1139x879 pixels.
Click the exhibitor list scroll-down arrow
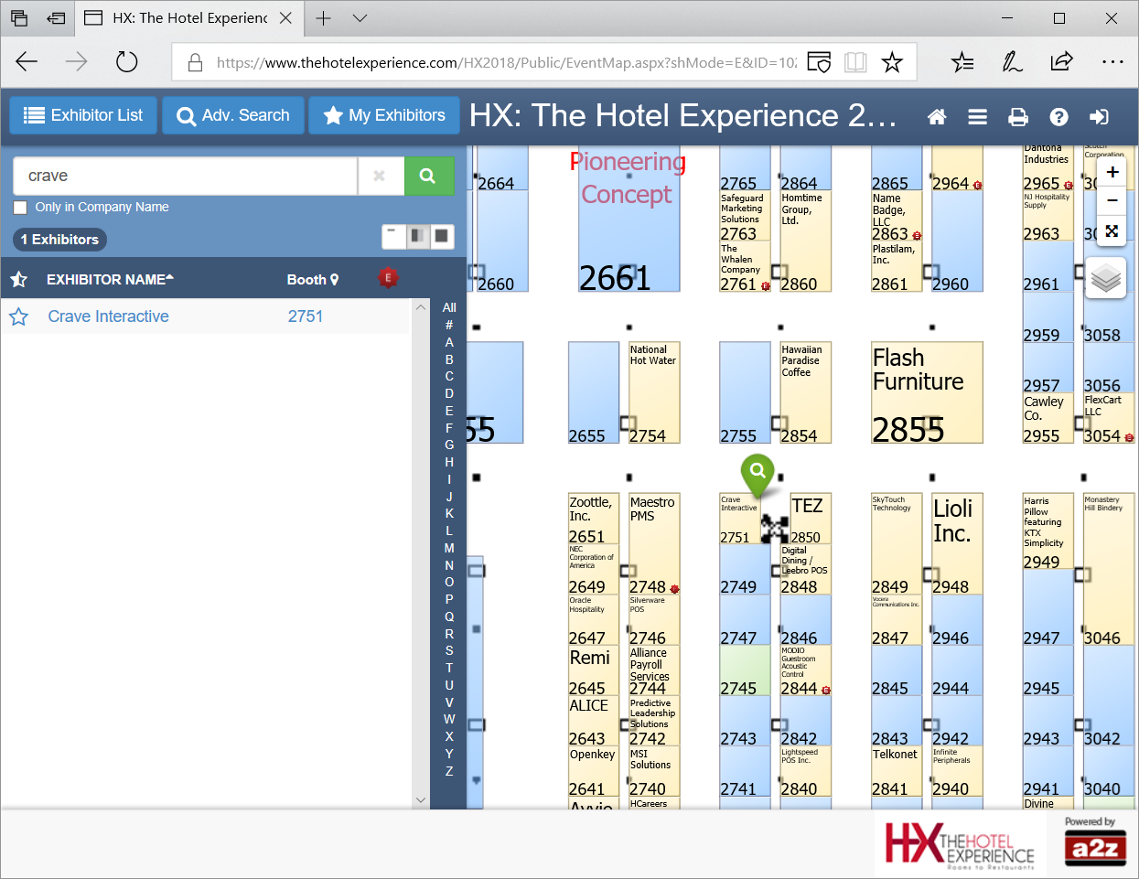(x=421, y=800)
